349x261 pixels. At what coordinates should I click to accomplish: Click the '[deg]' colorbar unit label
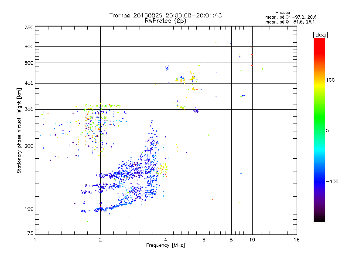(x=320, y=35)
